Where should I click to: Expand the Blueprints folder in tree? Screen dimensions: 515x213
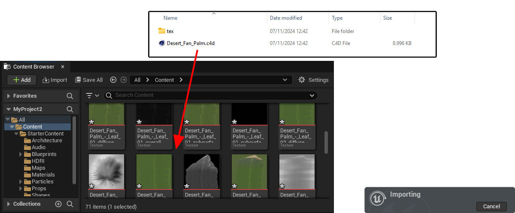pos(21,154)
